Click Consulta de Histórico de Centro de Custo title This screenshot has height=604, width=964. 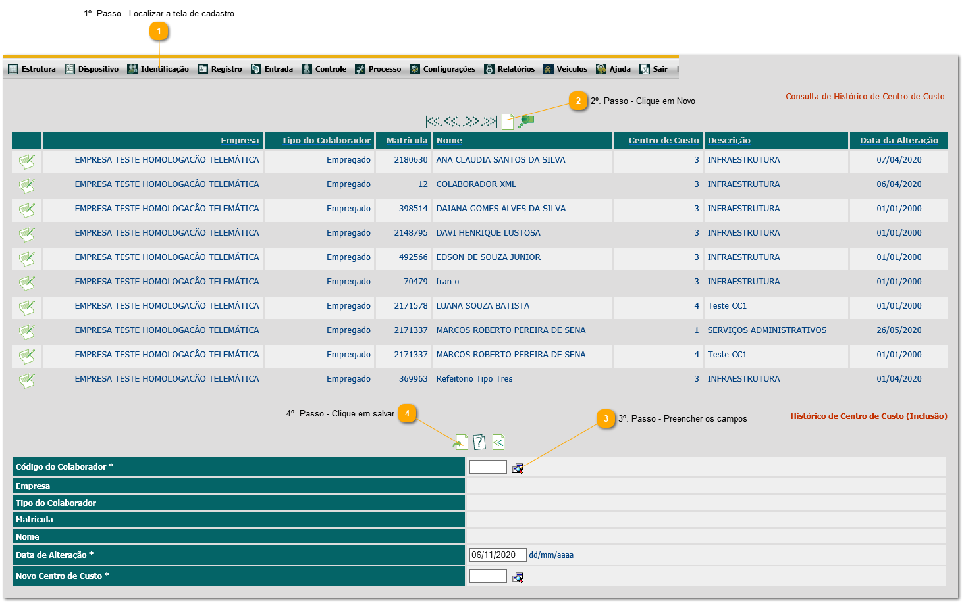865,97
